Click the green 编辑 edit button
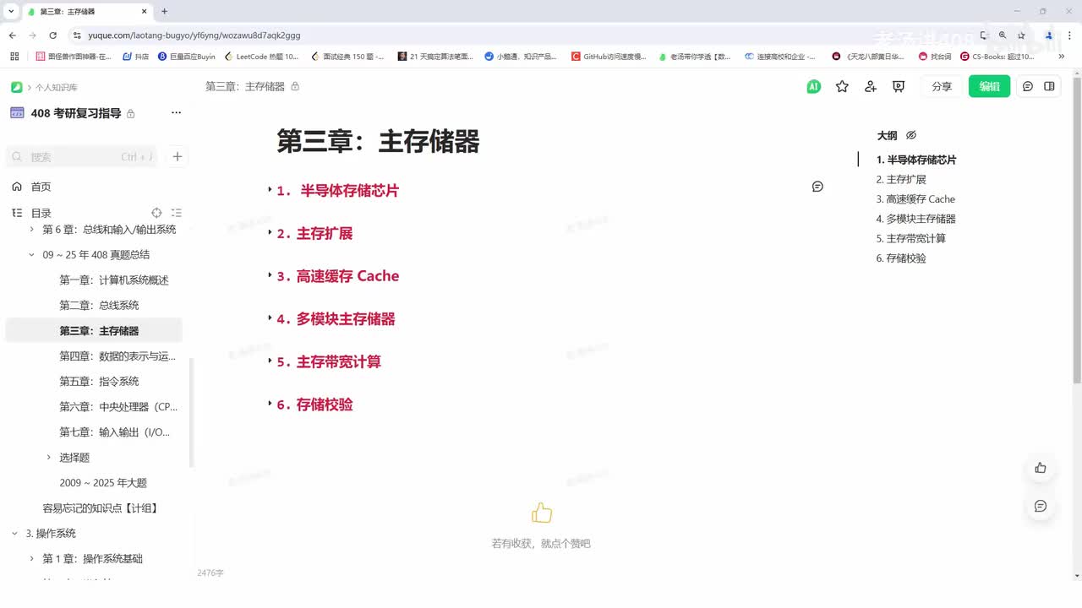The width and height of the screenshot is (1082, 608). click(x=989, y=86)
